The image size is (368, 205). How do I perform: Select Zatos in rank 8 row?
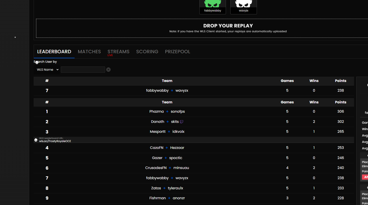[156, 188]
